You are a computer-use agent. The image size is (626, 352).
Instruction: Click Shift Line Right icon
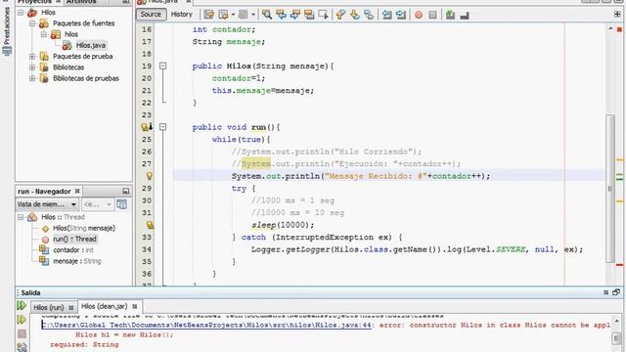click(401, 15)
